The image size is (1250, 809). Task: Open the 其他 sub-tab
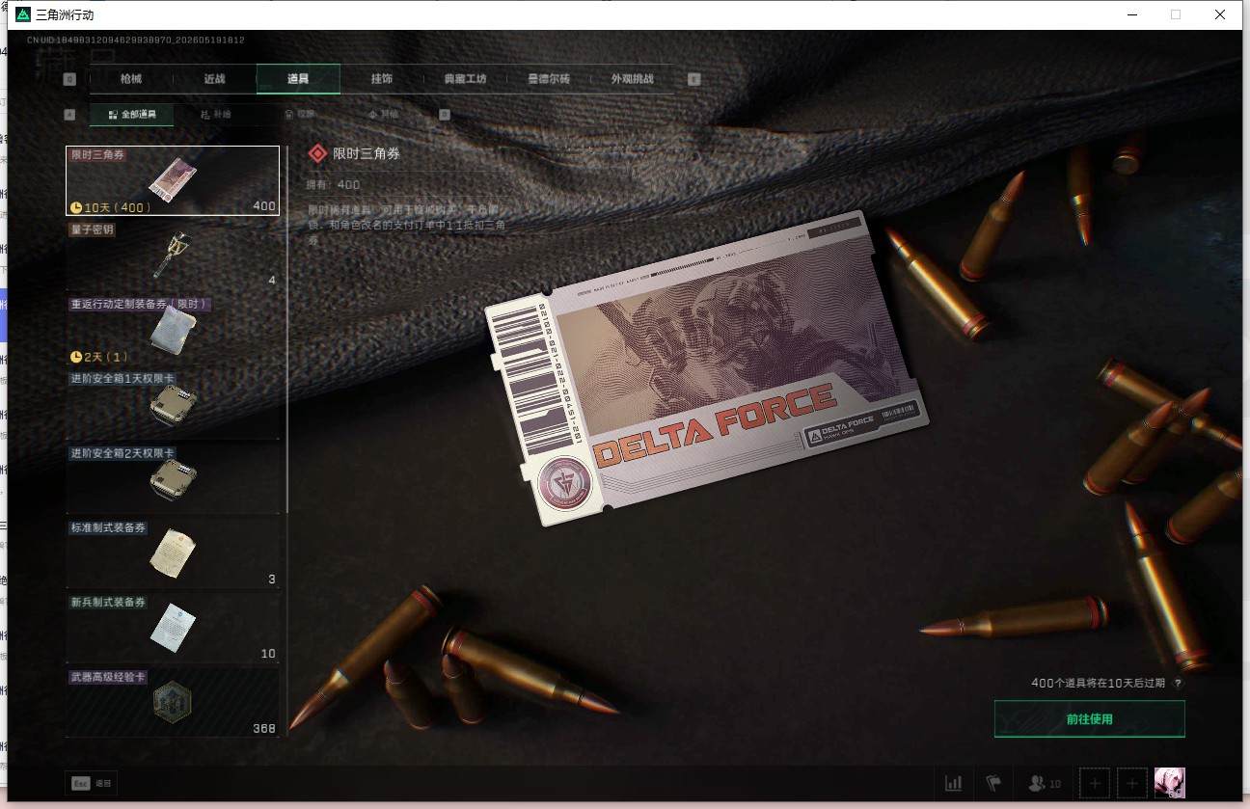383,114
